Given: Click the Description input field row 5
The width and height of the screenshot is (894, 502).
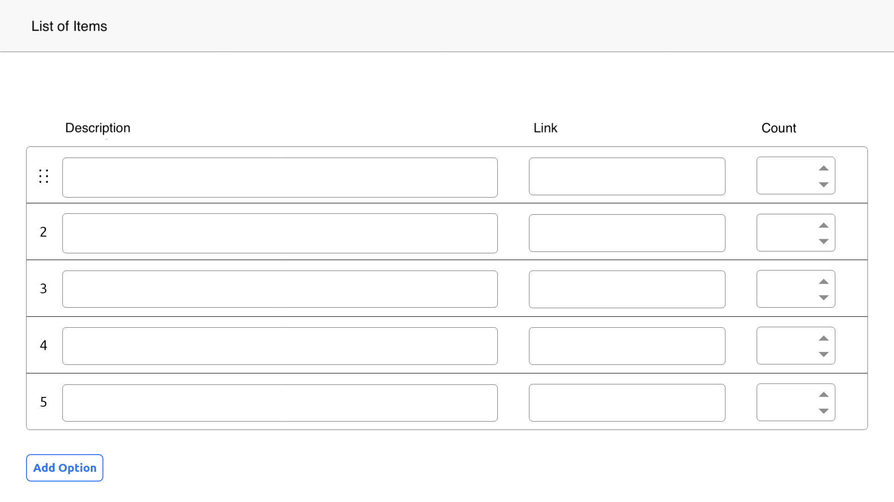Looking at the screenshot, I should pyautogui.click(x=279, y=402).
